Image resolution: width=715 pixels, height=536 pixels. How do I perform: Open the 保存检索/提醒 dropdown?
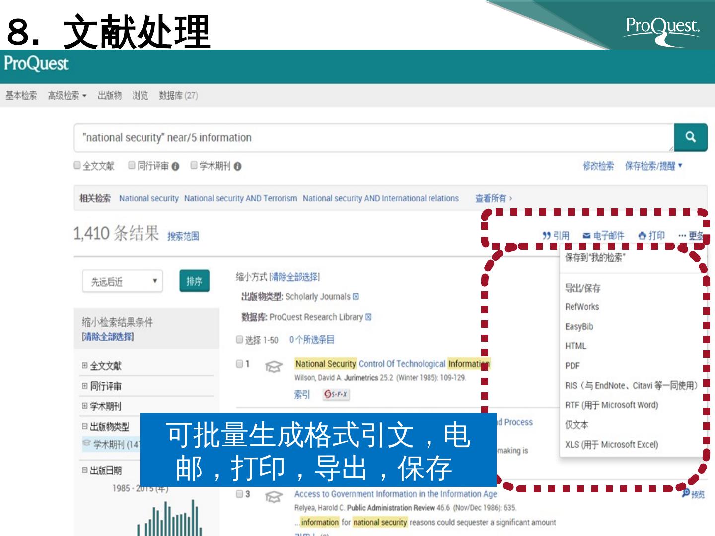tap(653, 166)
